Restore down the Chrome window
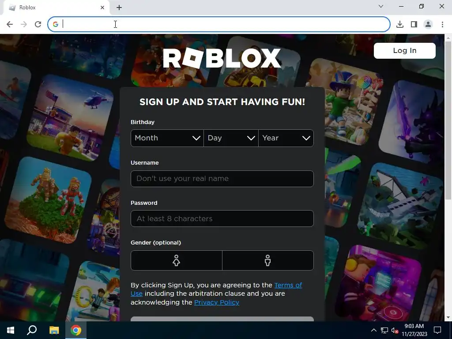The width and height of the screenshot is (452, 339). click(422, 6)
